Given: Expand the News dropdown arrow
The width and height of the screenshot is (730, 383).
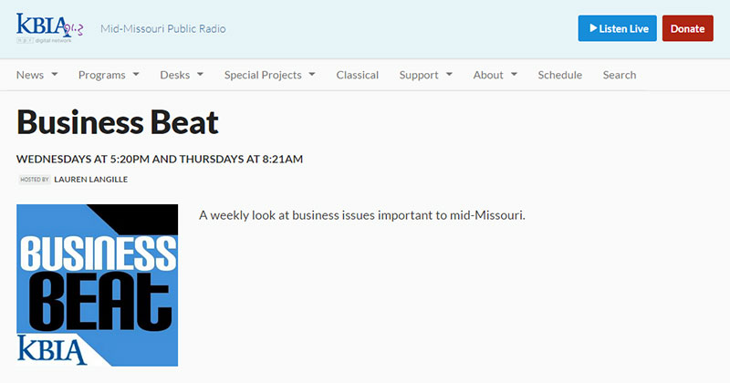Looking at the screenshot, I should [55, 75].
